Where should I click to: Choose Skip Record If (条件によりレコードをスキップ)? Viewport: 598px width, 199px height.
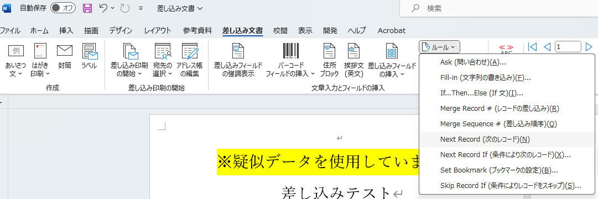(507, 186)
